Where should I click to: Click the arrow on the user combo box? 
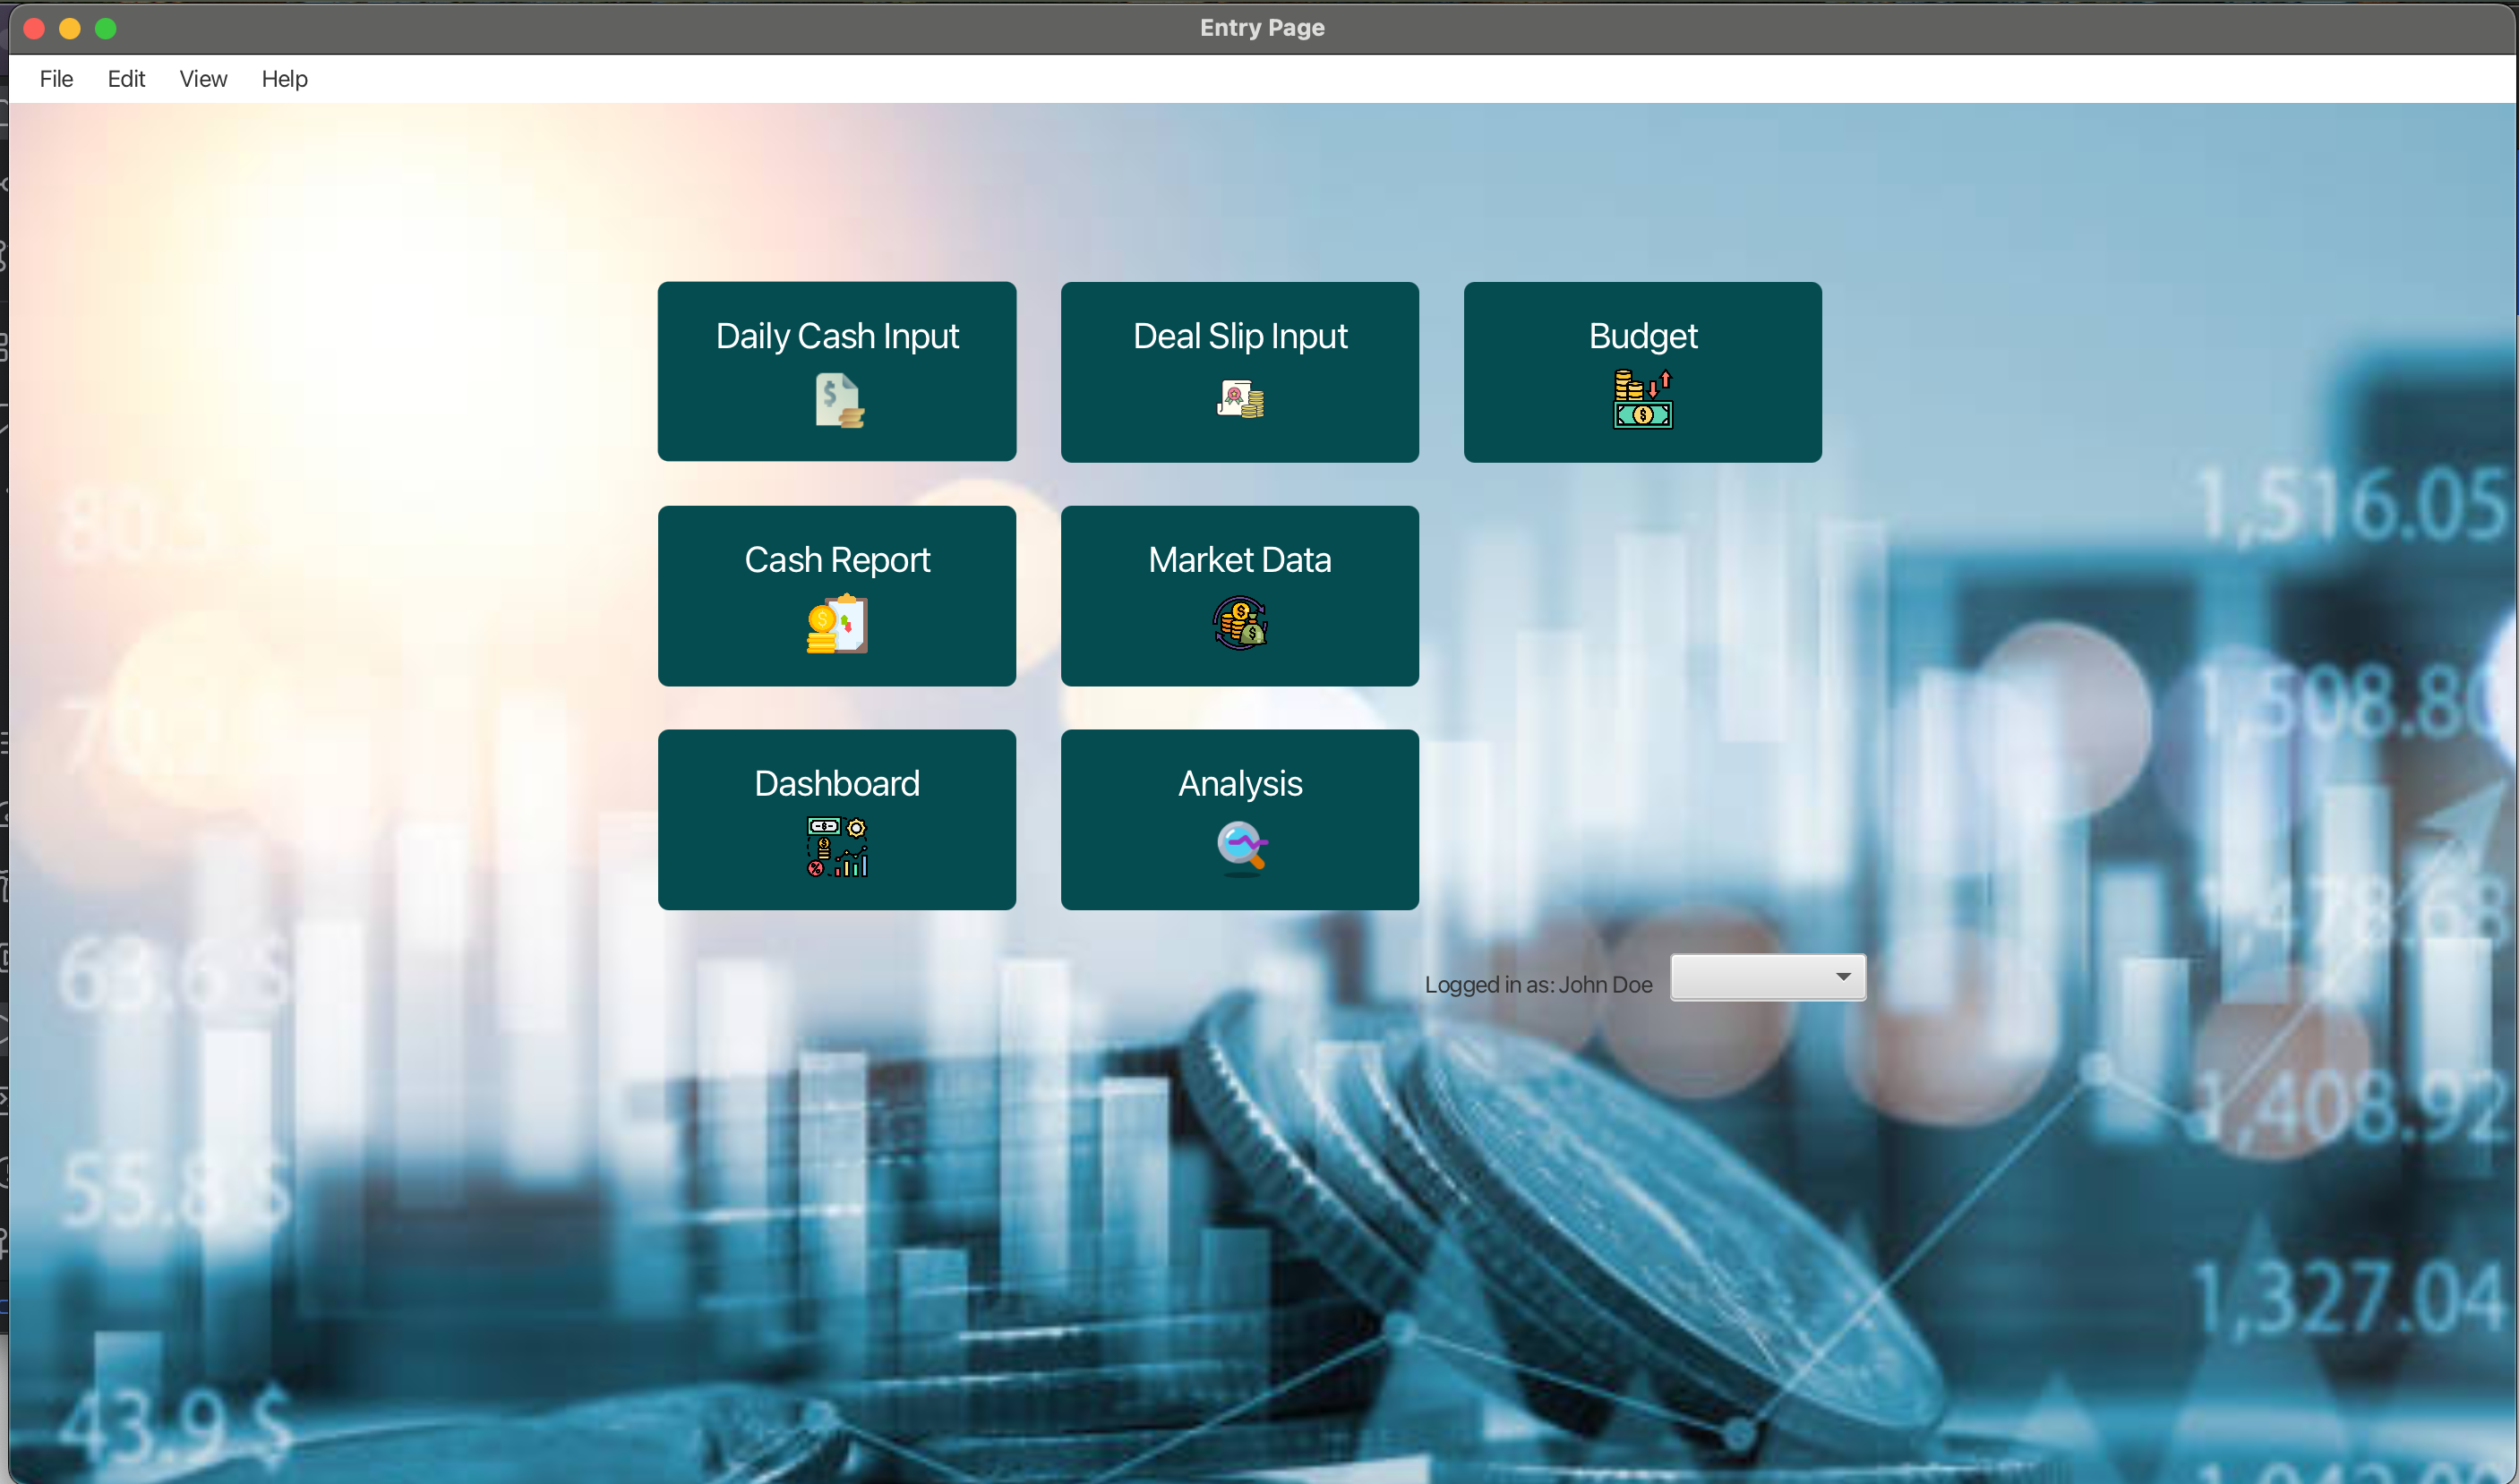1843,977
